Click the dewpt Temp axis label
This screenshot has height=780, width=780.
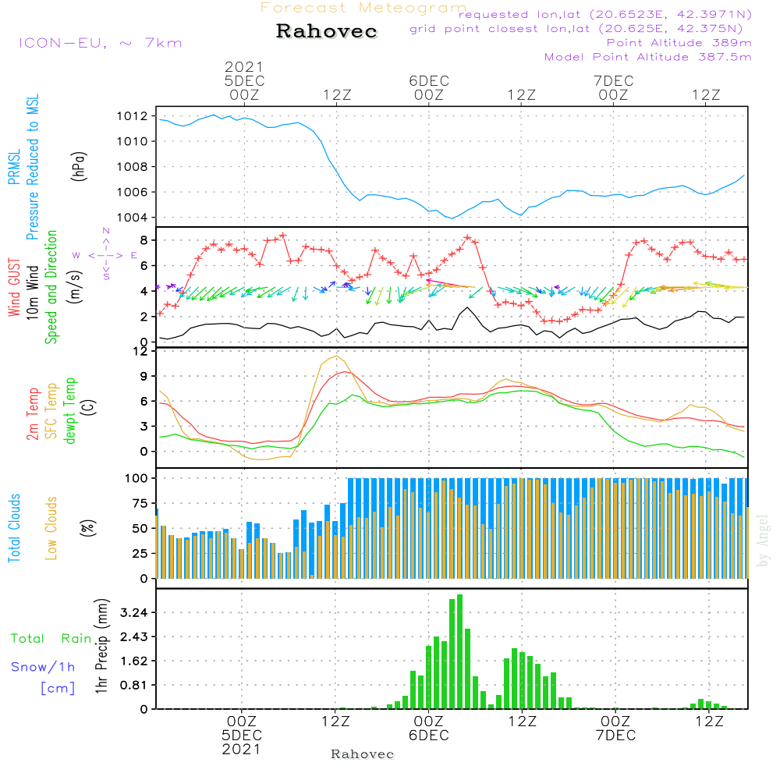point(70,411)
